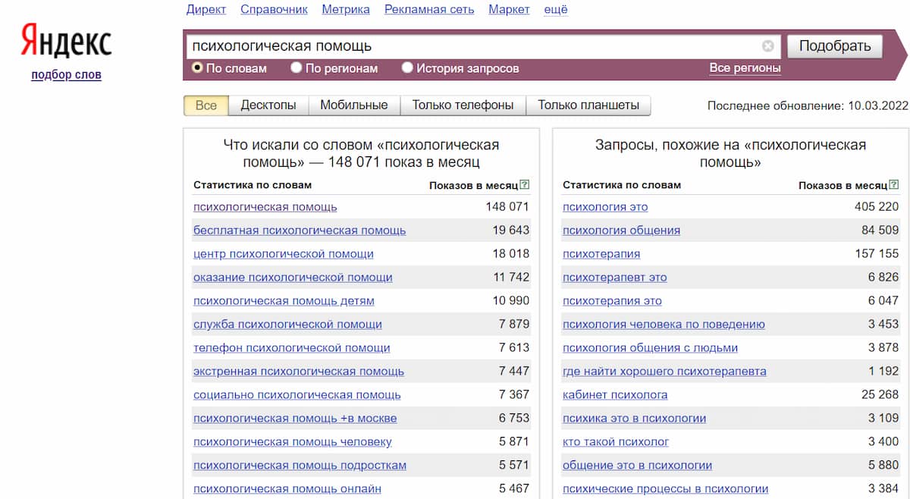This screenshot has width=910, height=499.
Task: Click into the search query input field
Action: pos(470,46)
